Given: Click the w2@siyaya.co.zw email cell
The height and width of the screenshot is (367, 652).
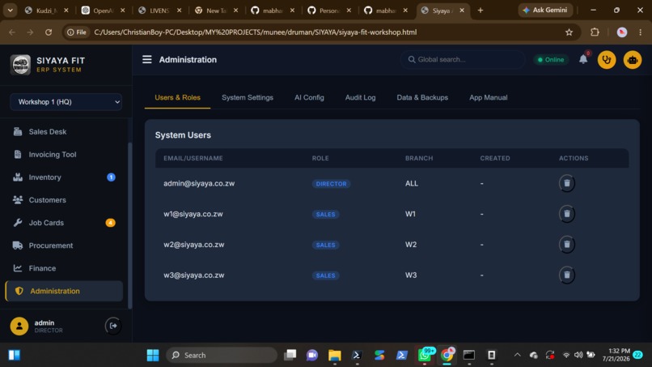Looking at the screenshot, I should click(x=194, y=245).
